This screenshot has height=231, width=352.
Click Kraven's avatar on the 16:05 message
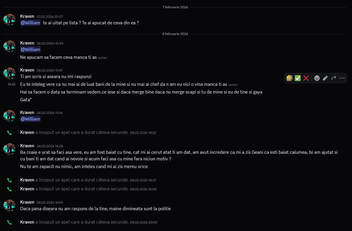(x=9, y=205)
